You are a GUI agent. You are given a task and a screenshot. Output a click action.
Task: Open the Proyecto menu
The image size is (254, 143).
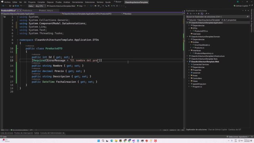(x=32, y=2)
